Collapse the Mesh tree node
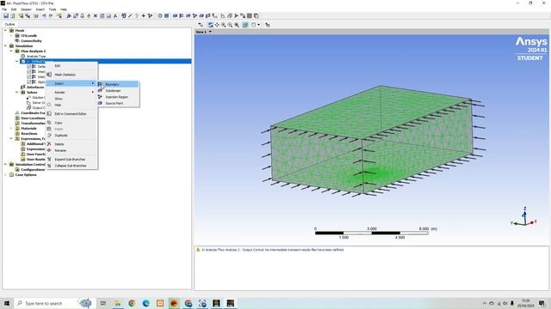The height and width of the screenshot is (309, 551). tap(6, 31)
